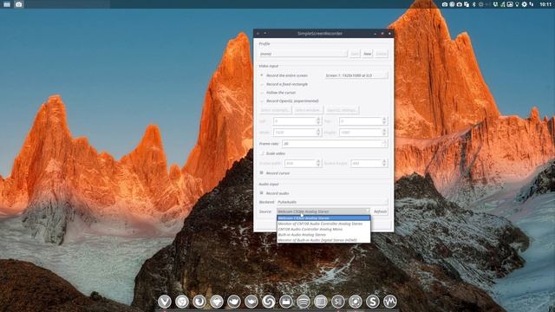Select Record OpenGL (experimental) option

289,101
